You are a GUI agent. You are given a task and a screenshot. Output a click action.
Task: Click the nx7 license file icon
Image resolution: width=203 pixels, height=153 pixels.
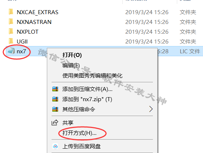tap(11, 51)
